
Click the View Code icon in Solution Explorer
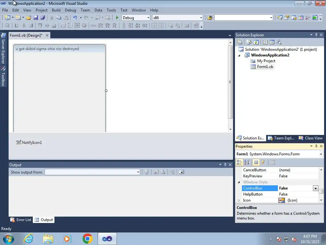tap(265, 42)
